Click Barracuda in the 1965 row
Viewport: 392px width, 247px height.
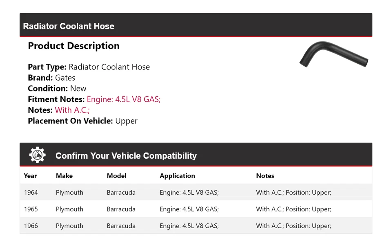pos(121,209)
